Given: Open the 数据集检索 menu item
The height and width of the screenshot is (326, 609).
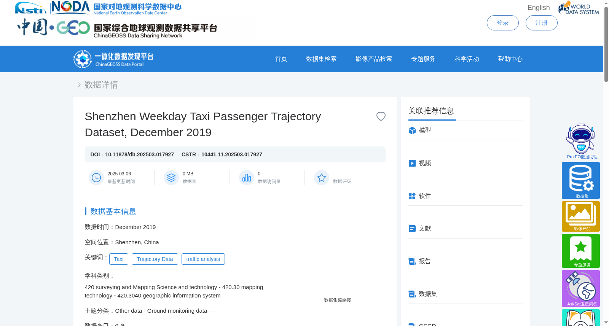Looking at the screenshot, I should (x=321, y=59).
